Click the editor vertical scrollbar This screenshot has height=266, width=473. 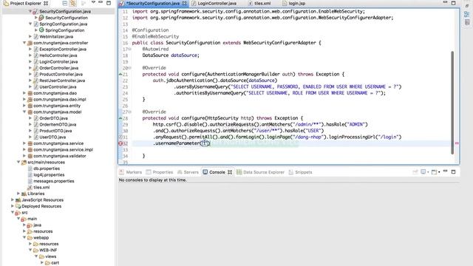[452, 103]
